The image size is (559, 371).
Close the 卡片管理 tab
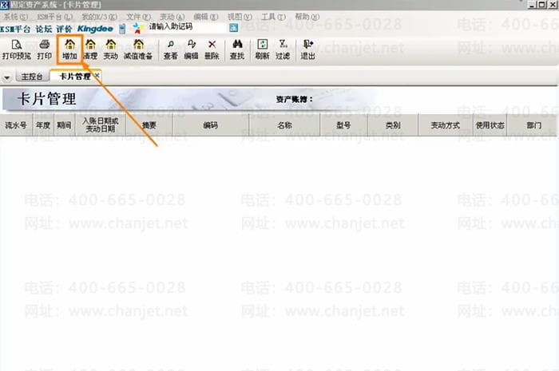coord(97,76)
